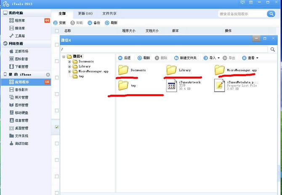Select the iTunesArtwork file icon

172,85
